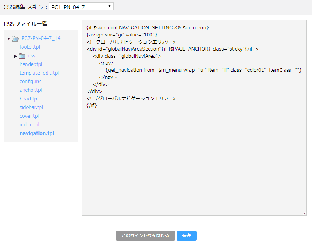Open the css folder label
The image size is (312, 250).
click(x=32, y=56)
